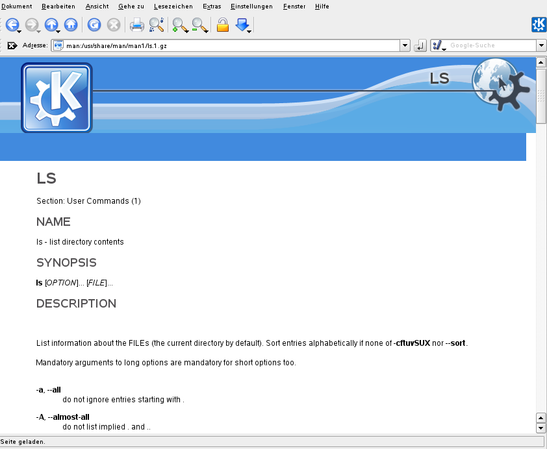Open the Extras menu
Screen dimensions: 547x449
(x=212, y=6)
